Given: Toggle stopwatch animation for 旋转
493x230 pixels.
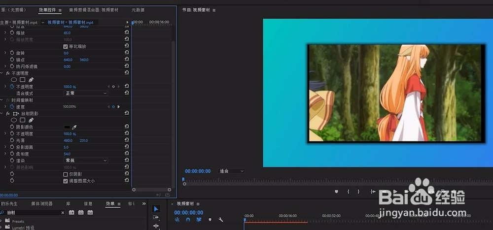Looking at the screenshot, I should click(x=12, y=53).
